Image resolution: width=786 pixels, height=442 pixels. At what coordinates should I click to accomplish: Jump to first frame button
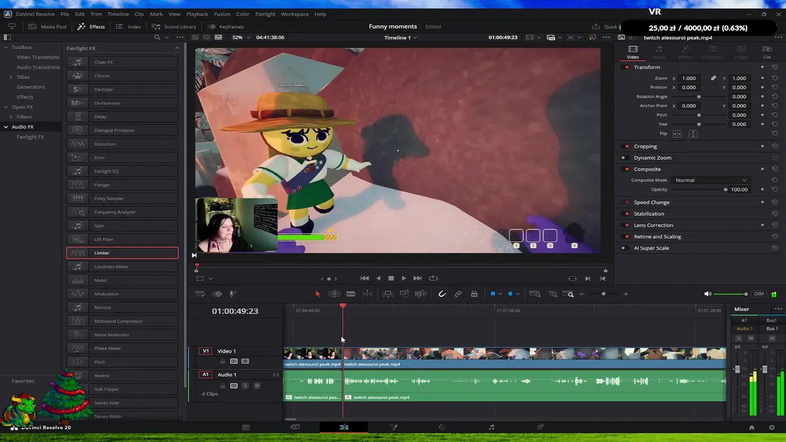(365, 278)
